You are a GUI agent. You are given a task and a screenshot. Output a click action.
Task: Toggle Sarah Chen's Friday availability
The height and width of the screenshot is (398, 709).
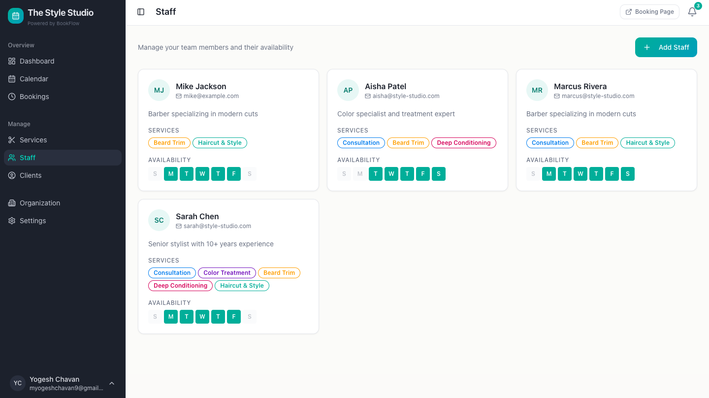pyautogui.click(x=234, y=317)
